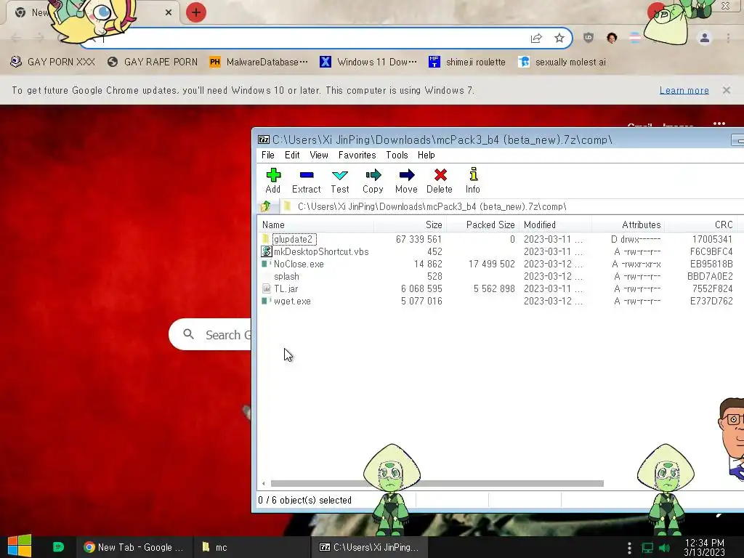Screen dimensions: 744x558
Task: Extract files with the Extract toolbar icon
Action: click(x=306, y=181)
